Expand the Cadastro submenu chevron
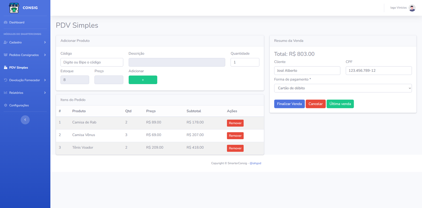Screen dimensions: 422x208 45,42
